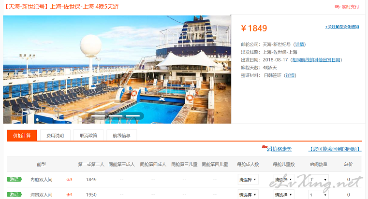Select the third carousel slide indicator
This screenshot has height=199, width=368.
133,116
